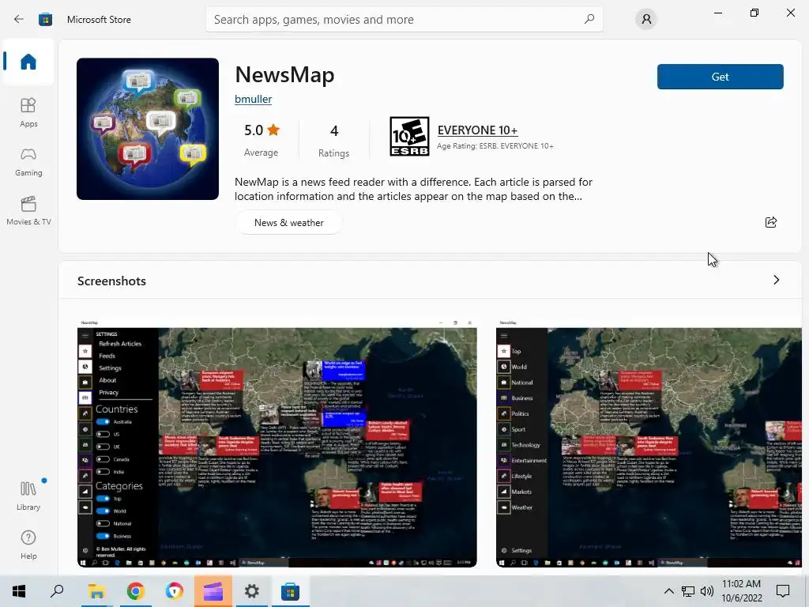Open second NewsMap categories screenshot
The width and height of the screenshot is (809, 607).
tap(649, 443)
